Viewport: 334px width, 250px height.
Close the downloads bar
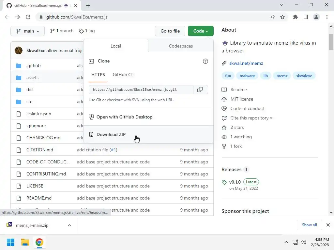[328, 225]
